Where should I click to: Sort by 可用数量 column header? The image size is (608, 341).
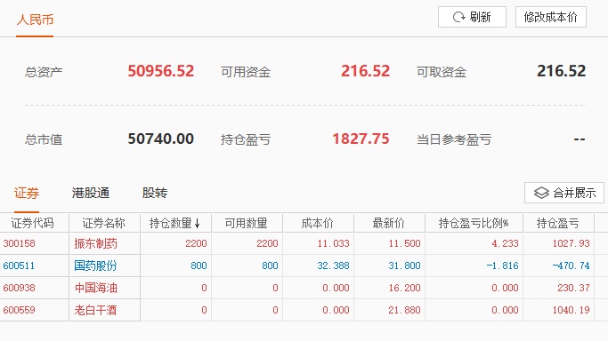pos(247,223)
